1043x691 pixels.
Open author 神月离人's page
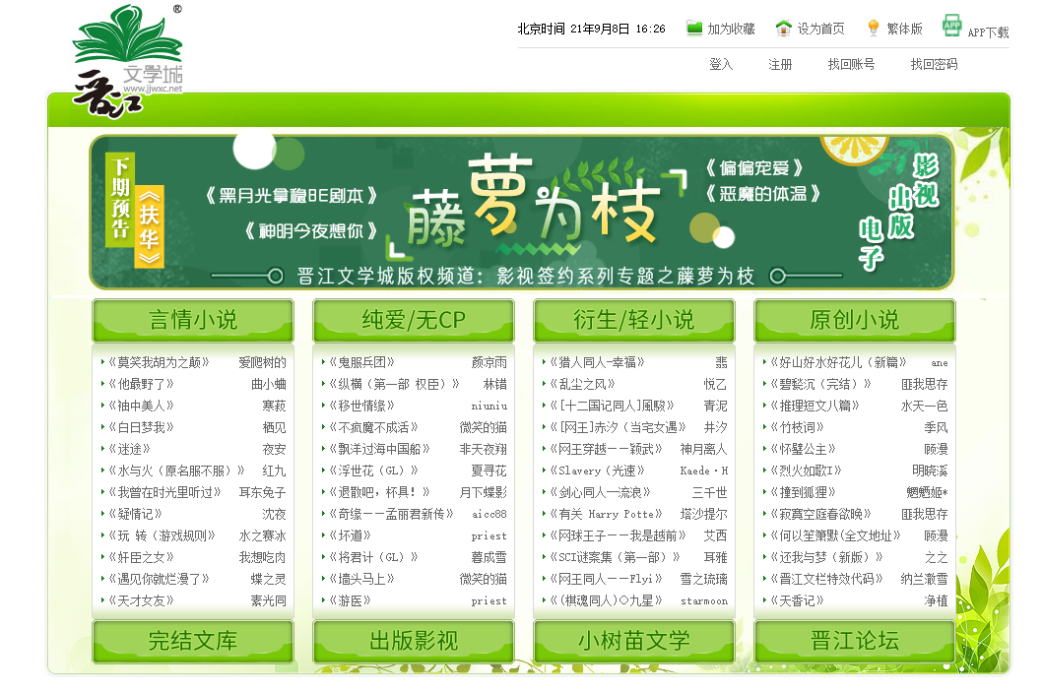point(704,449)
